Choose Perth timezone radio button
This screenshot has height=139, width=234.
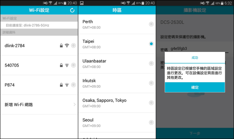151,24
